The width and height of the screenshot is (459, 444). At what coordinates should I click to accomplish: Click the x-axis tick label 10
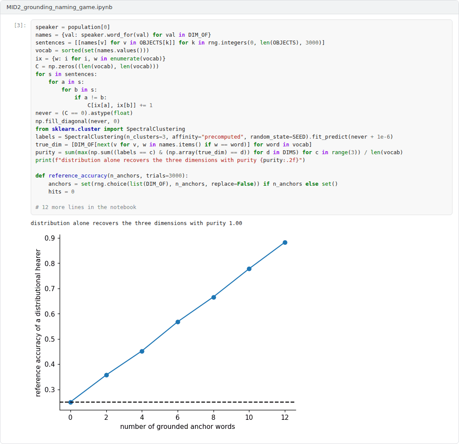coord(249,417)
